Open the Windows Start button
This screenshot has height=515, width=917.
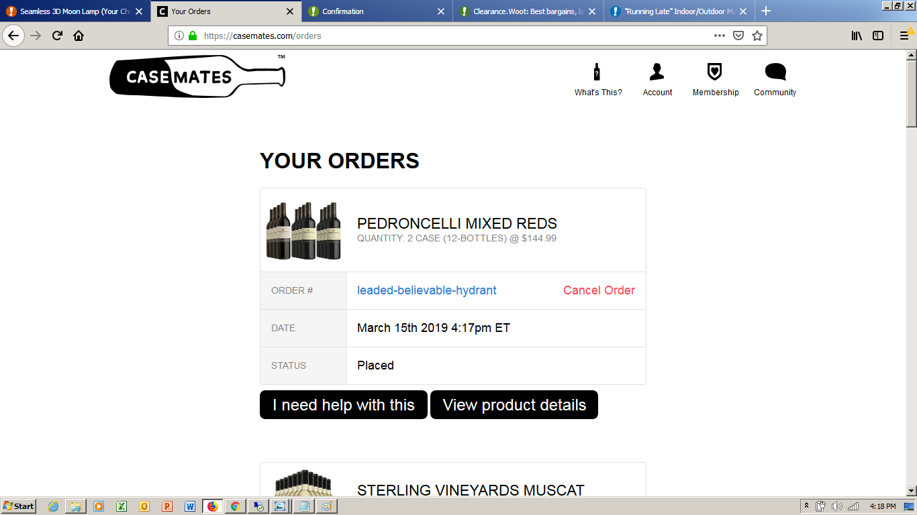tap(19, 506)
